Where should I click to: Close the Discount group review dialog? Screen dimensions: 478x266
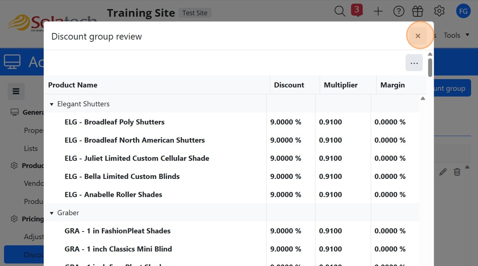pyautogui.click(x=418, y=36)
